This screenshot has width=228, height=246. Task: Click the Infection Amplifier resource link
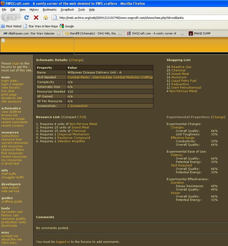pyautogui.click(x=71, y=141)
